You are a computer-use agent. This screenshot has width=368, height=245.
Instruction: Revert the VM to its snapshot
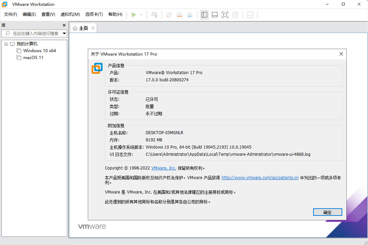coord(179,15)
